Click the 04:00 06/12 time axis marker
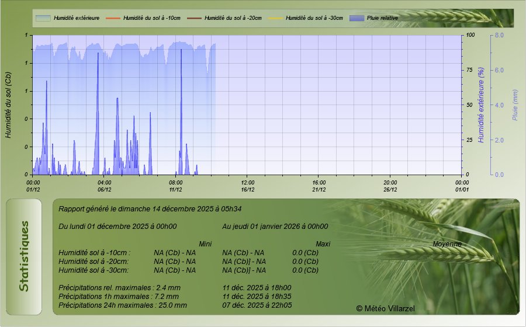This screenshot has width=526, height=327. pyautogui.click(x=105, y=186)
